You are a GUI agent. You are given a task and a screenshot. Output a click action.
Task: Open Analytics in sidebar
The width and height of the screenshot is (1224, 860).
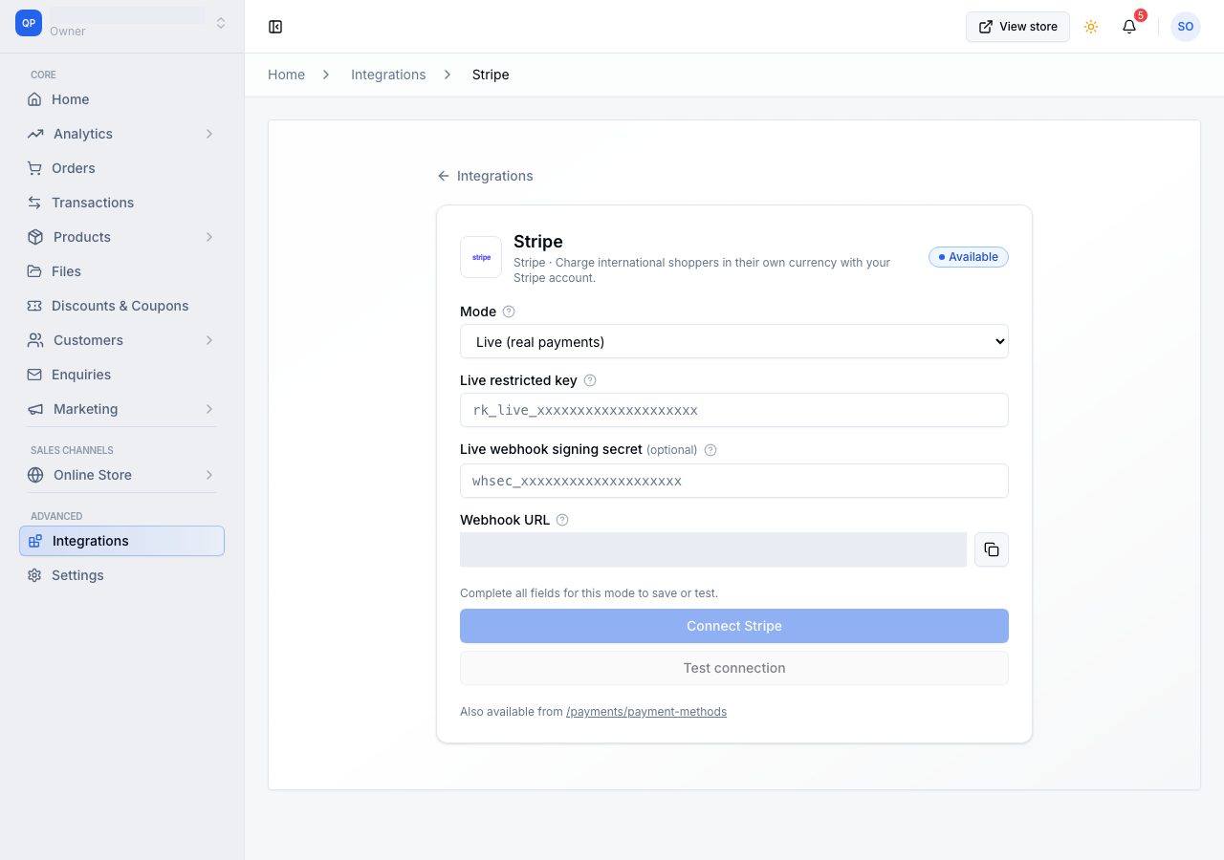pyautogui.click(x=121, y=134)
